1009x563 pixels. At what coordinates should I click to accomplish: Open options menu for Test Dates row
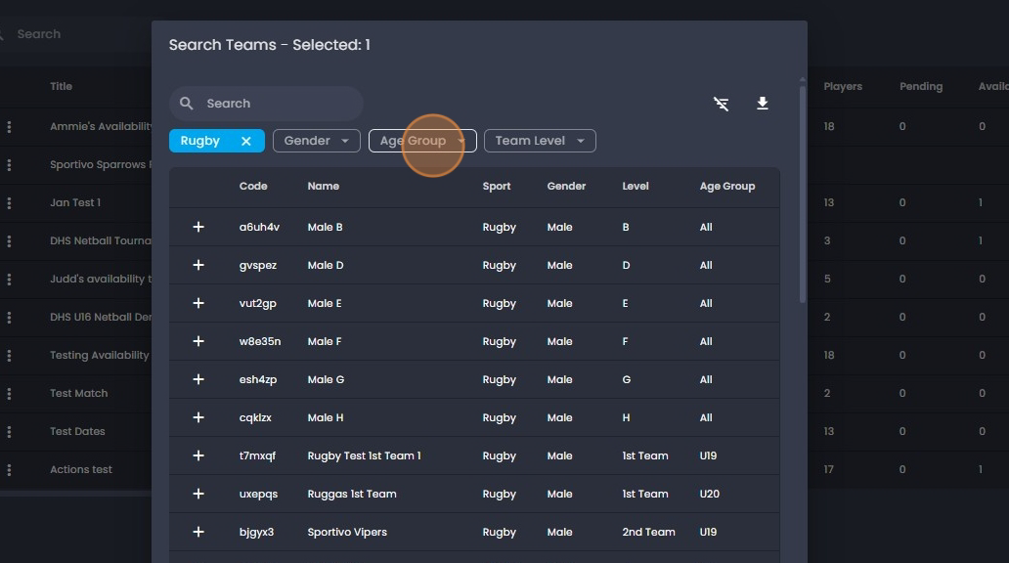pyautogui.click(x=9, y=432)
